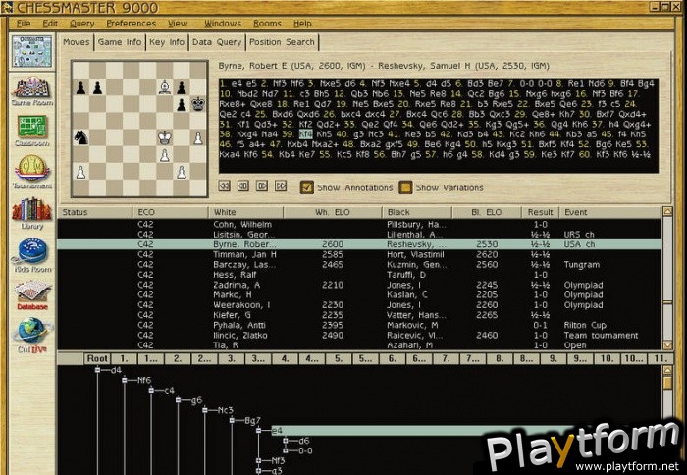The width and height of the screenshot is (687, 475).
Task: Collapse the Nf6 node in the opening tree
Action: pyautogui.click(x=125, y=381)
